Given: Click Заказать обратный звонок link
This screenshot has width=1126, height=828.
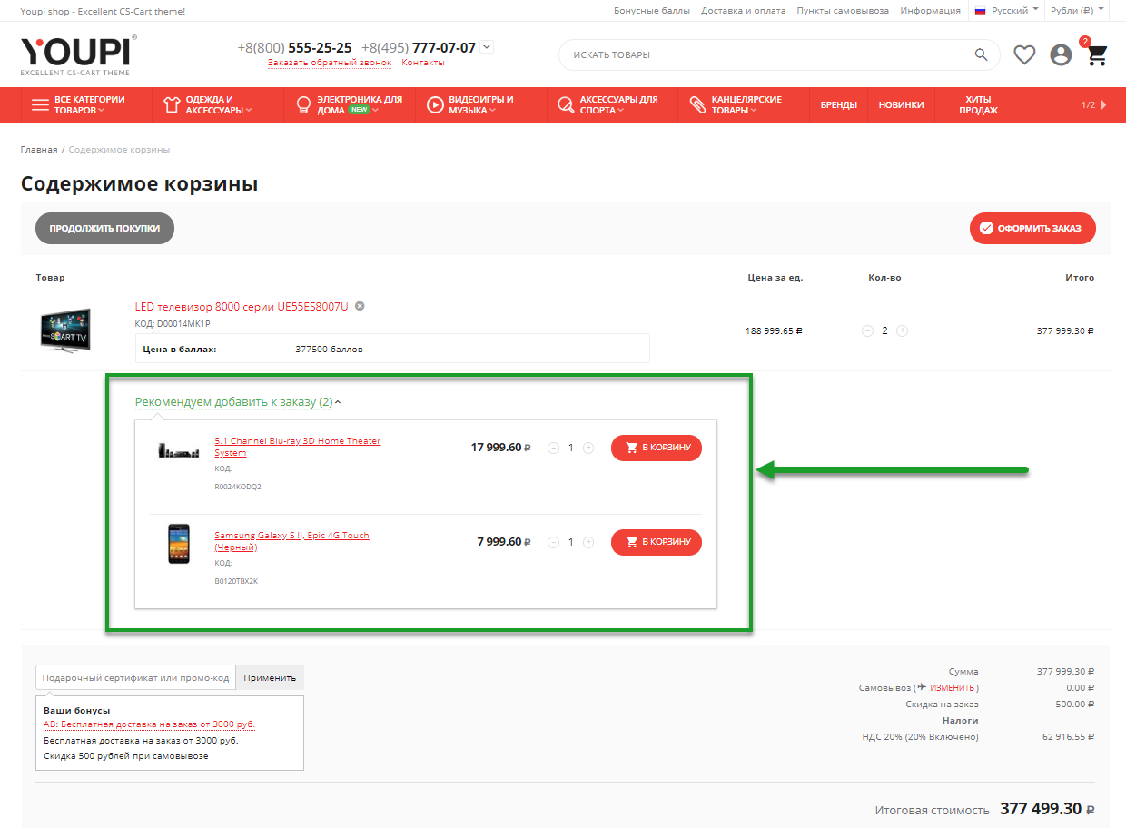Looking at the screenshot, I should click(330, 63).
